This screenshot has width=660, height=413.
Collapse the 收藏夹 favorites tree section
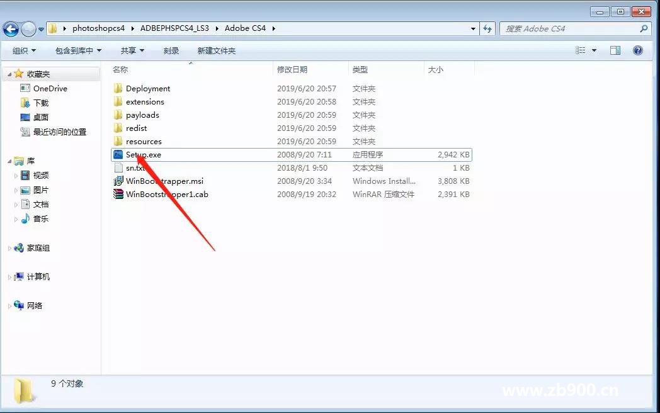coord(9,74)
